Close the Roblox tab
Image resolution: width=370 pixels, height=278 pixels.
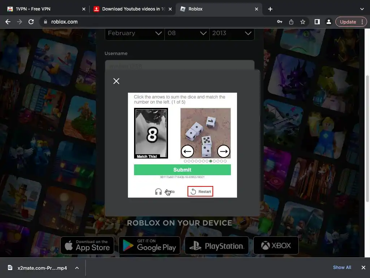[257, 9]
